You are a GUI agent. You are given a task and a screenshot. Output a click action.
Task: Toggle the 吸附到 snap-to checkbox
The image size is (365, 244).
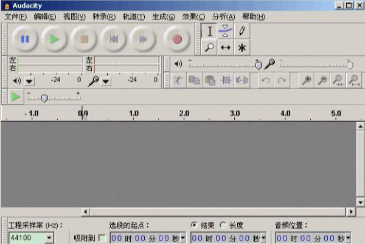pos(102,238)
